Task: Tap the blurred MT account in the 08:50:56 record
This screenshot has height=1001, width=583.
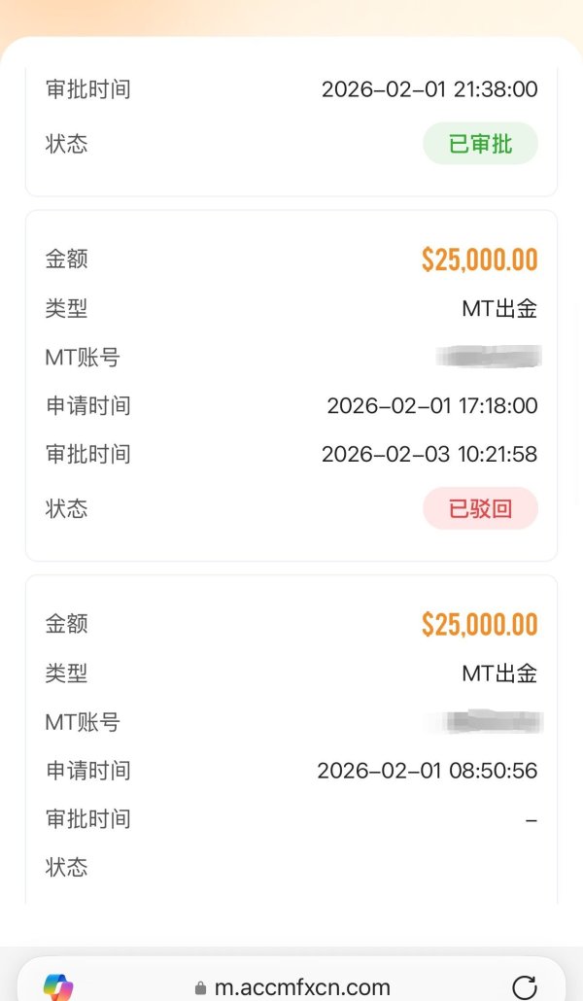Action: pos(494,722)
